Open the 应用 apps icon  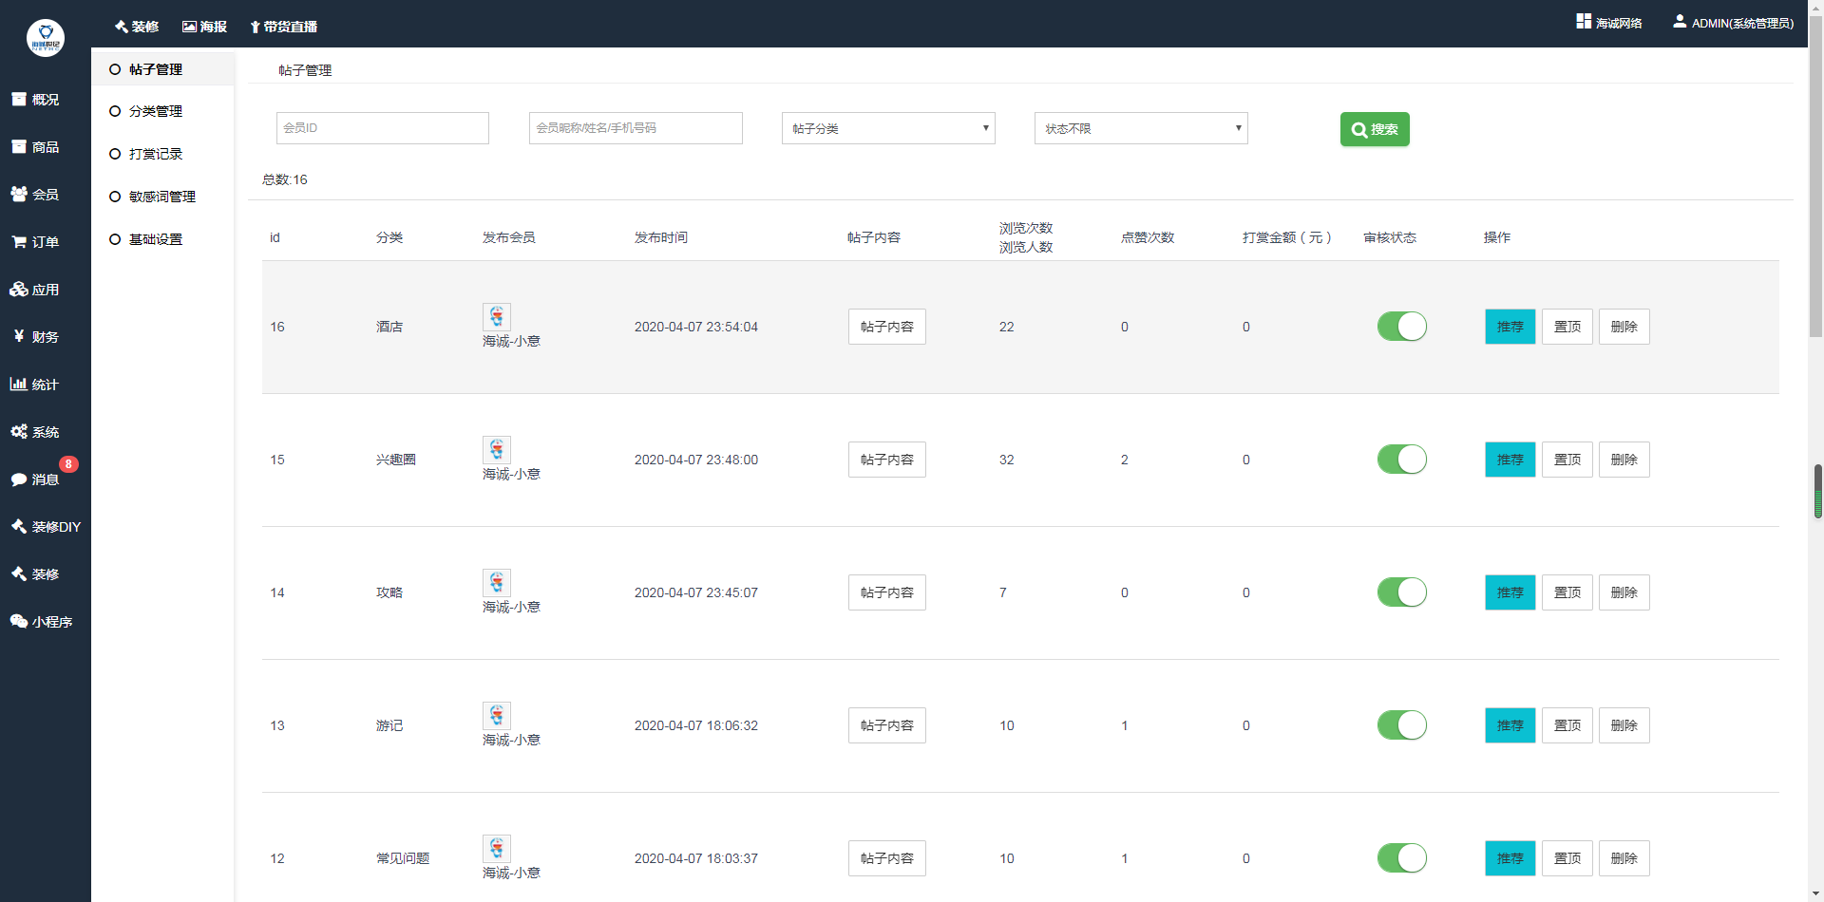coord(19,289)
